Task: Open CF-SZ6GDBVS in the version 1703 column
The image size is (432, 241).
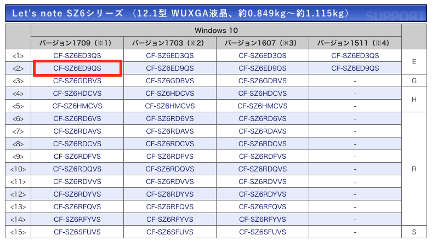Action: (x=170, y=81)
